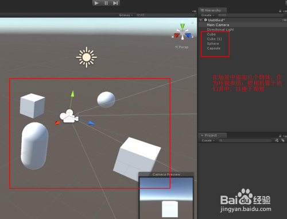Select the capsule object in the scene
The width and height of the screenshot is (287, 219).
[x=34, y=146]
